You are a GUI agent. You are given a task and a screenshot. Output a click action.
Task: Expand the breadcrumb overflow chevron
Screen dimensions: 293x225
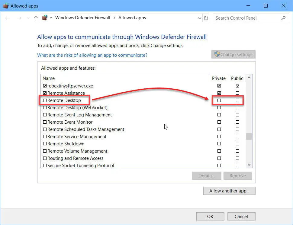tap(51, 18)
